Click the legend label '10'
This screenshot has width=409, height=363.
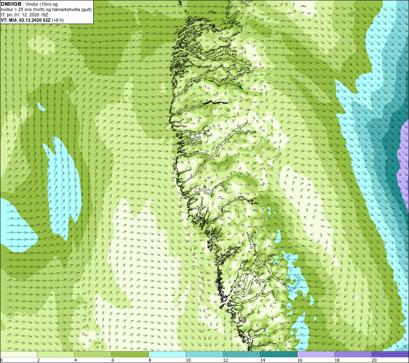pos(188,361)
